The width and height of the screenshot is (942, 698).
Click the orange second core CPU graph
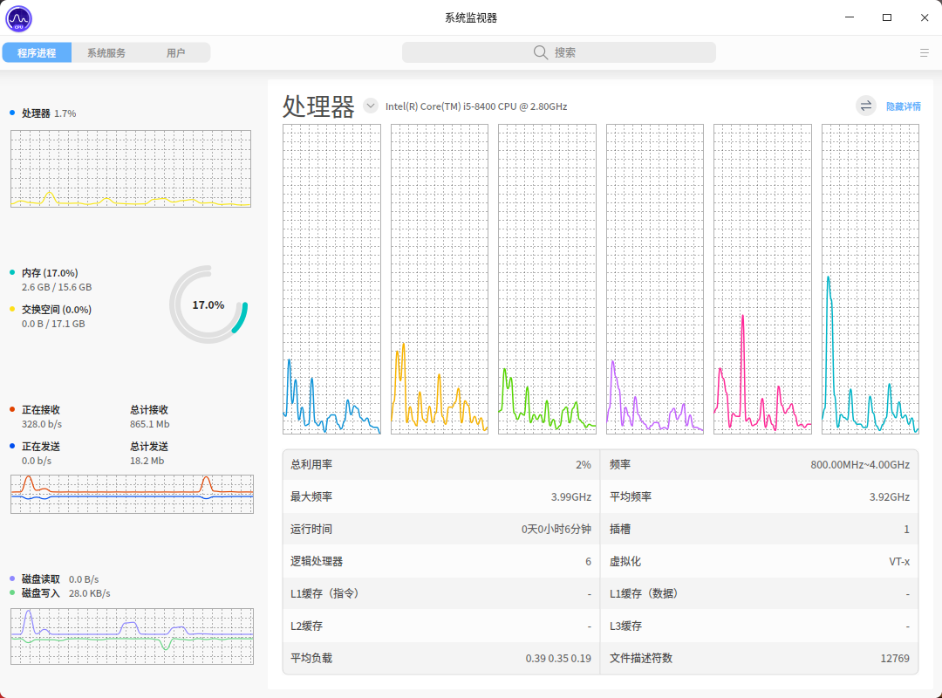point(439,279)
